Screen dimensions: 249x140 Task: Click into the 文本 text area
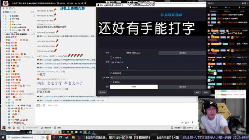click(158, 65)
